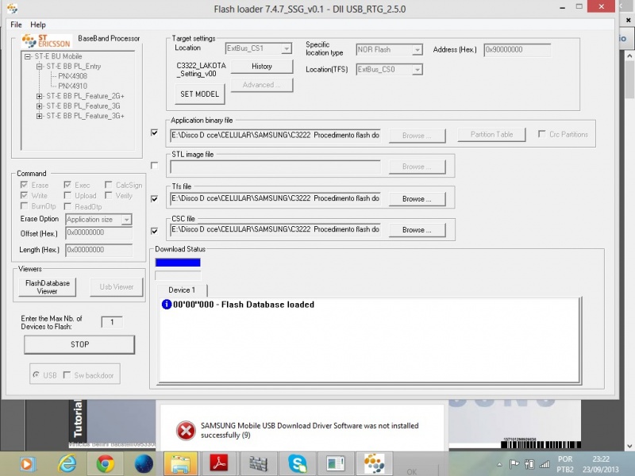Enable the CalcSign checkbox

point(108,185)
